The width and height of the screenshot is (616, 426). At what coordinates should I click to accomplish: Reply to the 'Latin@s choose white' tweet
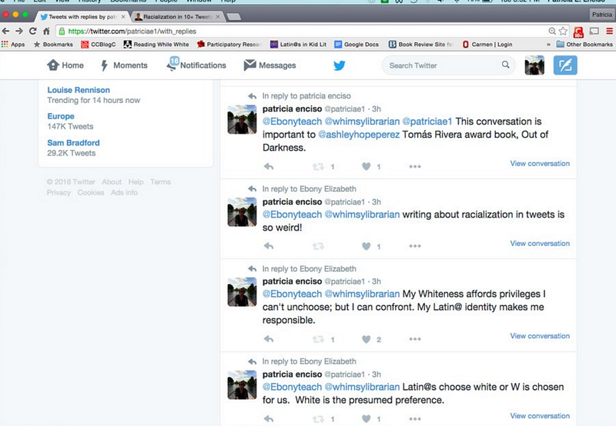pos(269,418)
